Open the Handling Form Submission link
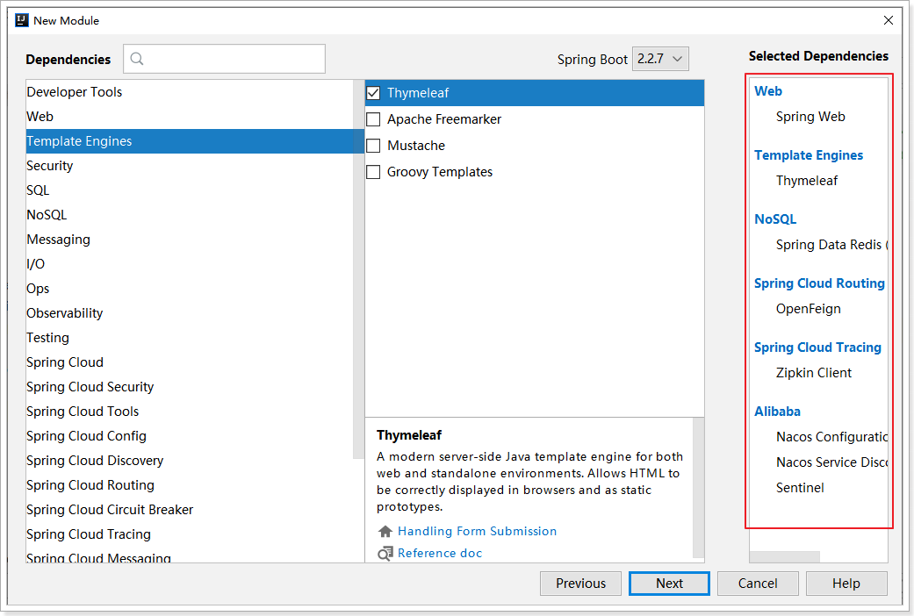Viewport: 914px width, 616px height. coord(477,532)
